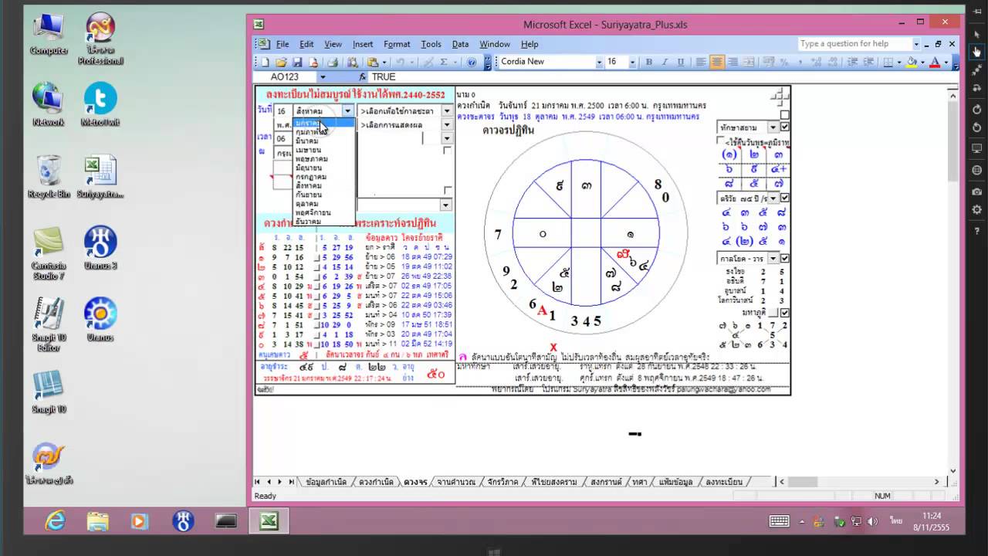Uncheck checkbox beside มหาภูติ
988x556 pixels.
785,313
